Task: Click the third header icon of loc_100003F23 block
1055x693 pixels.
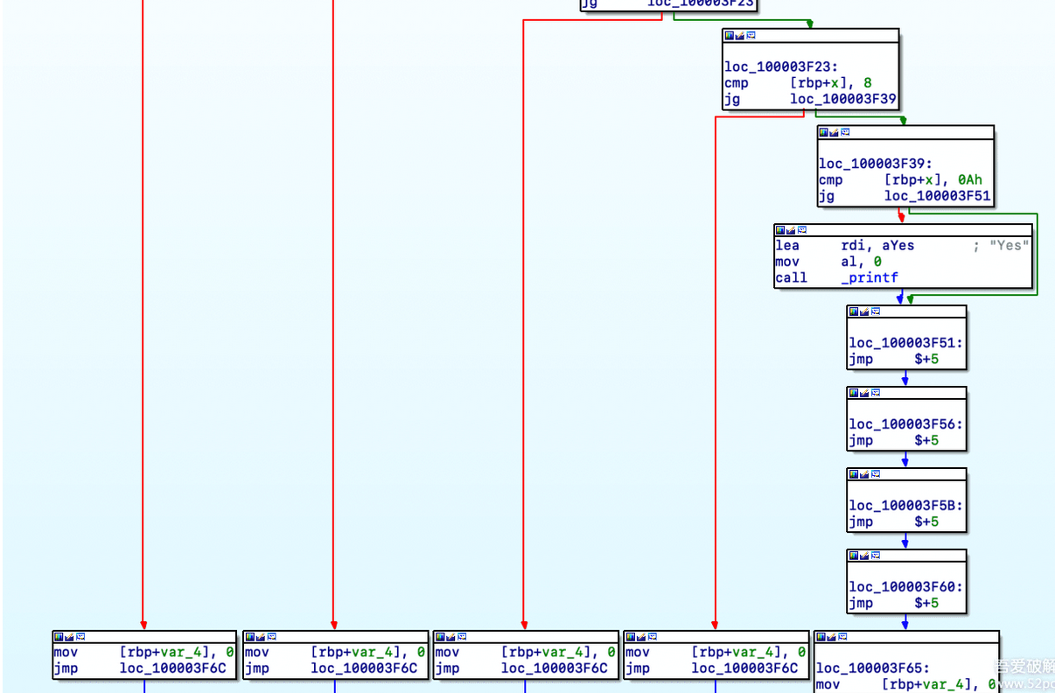Action: [751, 36]
